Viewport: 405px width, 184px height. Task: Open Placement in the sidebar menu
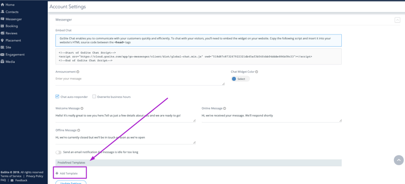coord(13,40)
